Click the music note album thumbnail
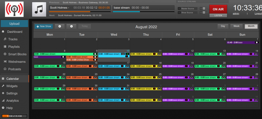Viewport: 262px width, 119px height. [39, 9]
